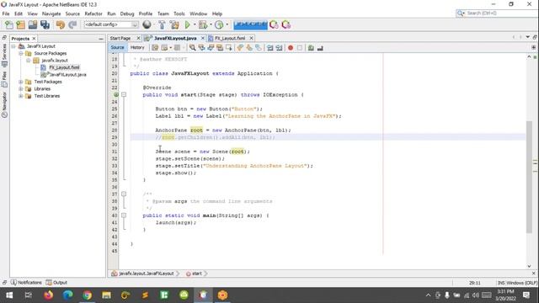Click the Clean and Build Project icon
The width and height of the screenshot is (539, 303).
point(174,24)
